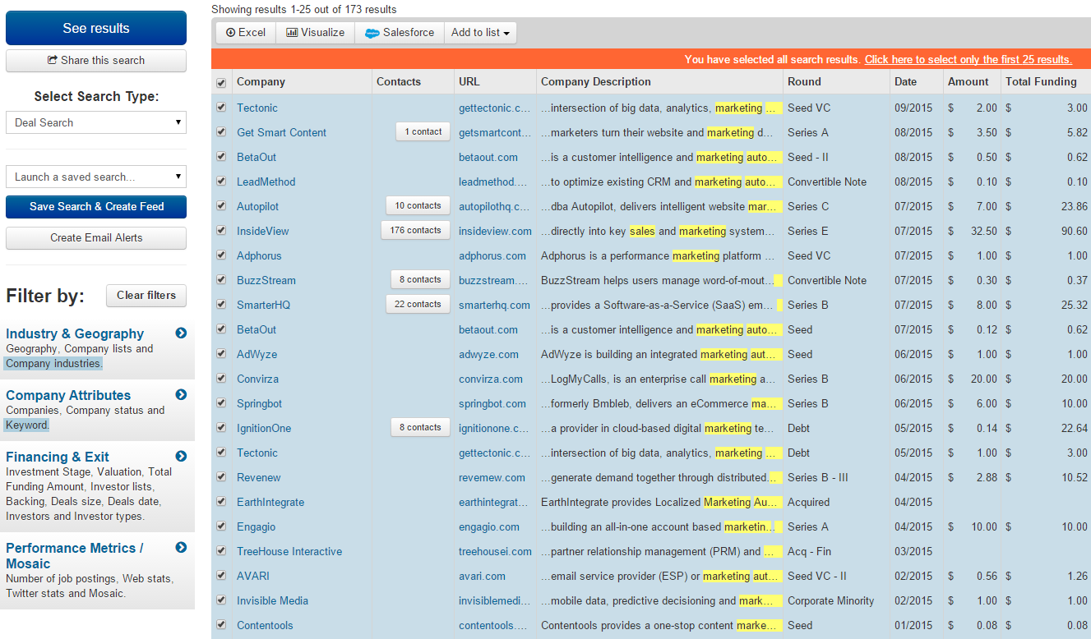Open Financing & Exit filter arrow
This screenshot has width=1091, height=639.
[x=181, y=457]
